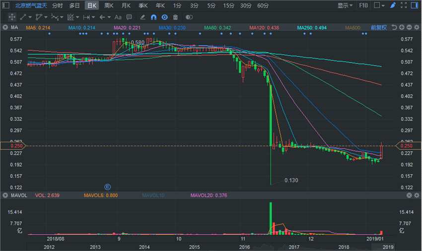422x251 pixels.
Task: Expand the measurement tool dropdown arrow
Action: 77,17
